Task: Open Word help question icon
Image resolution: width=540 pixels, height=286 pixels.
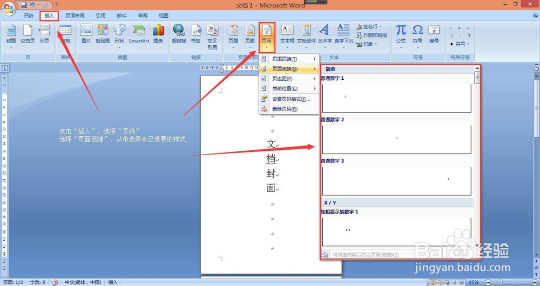Action: coord(535,16)
